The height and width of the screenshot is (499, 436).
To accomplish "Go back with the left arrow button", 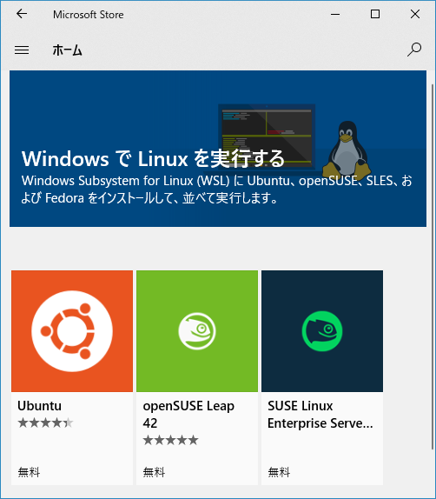I will pyautogui.click(x=22, y=14).
